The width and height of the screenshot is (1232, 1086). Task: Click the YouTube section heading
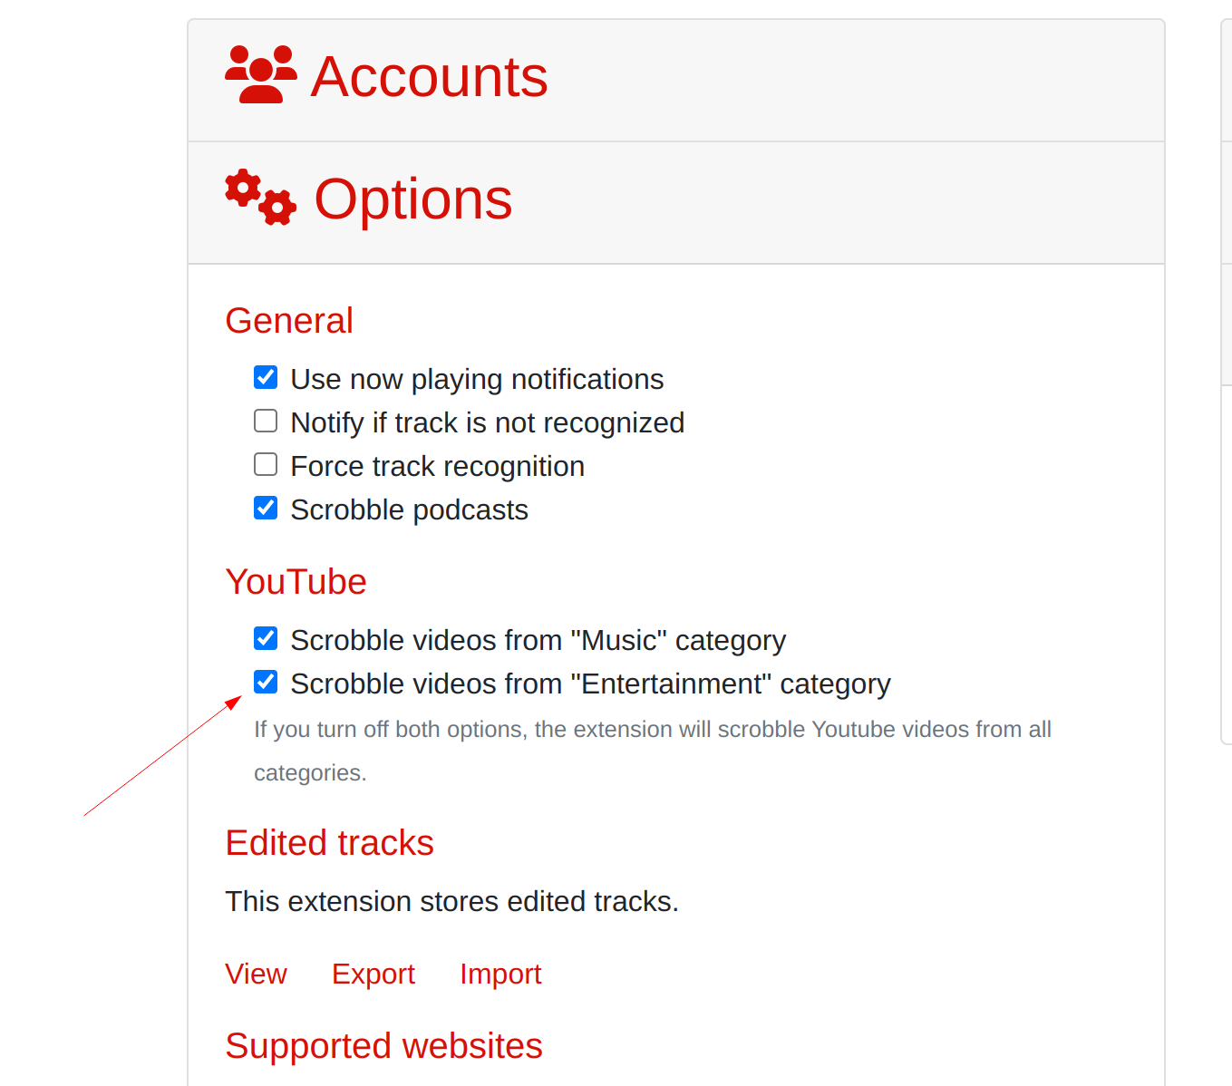(296, 581)
